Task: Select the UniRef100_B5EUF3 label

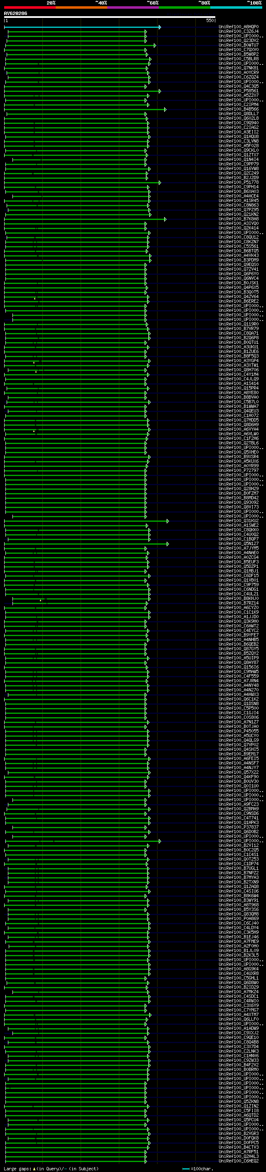Action: click(239, 562)
